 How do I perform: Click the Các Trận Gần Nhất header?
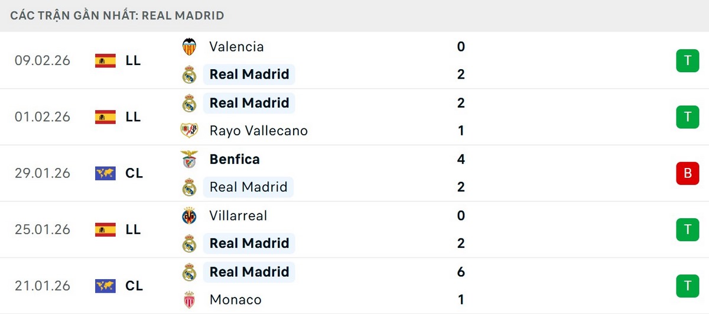117,15
